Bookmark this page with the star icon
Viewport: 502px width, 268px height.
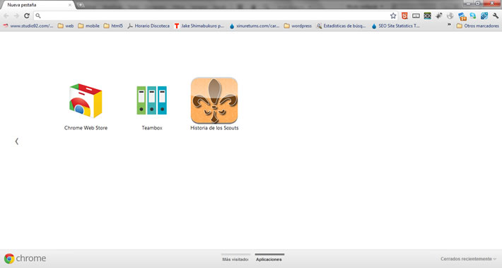[393, 16]
